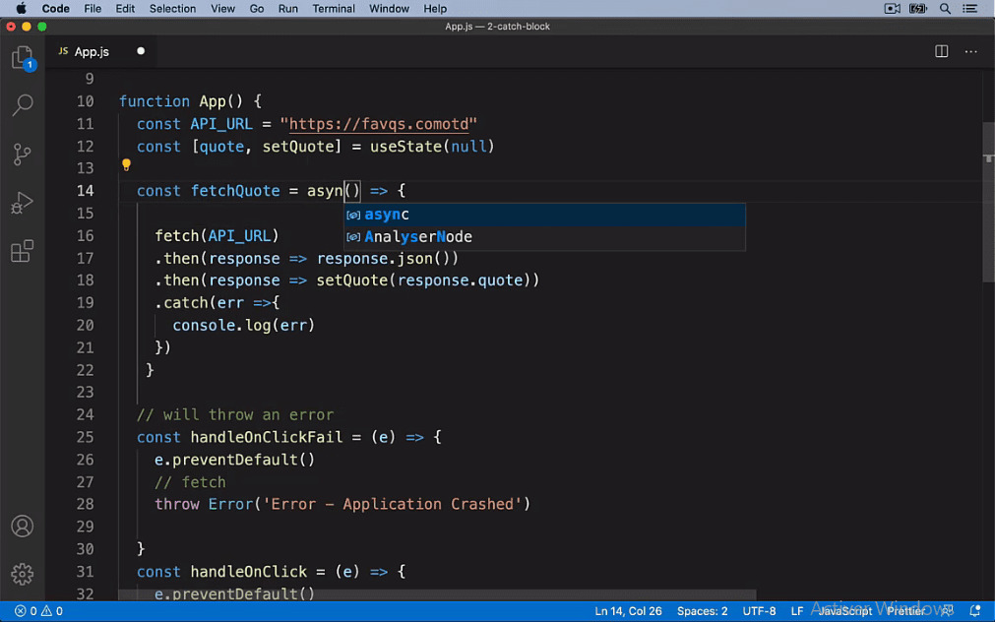Viewport: 995px width, 622px height.
Task: Click line number 25 in gutter
Action: coord(85,437)
